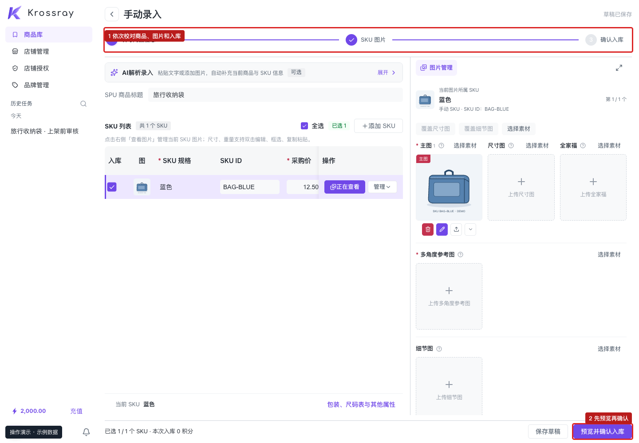This screenshot has width=639, height=443.
Task: Click the 上传尺寸图 upload box
Action: click(x=521, y=187)
